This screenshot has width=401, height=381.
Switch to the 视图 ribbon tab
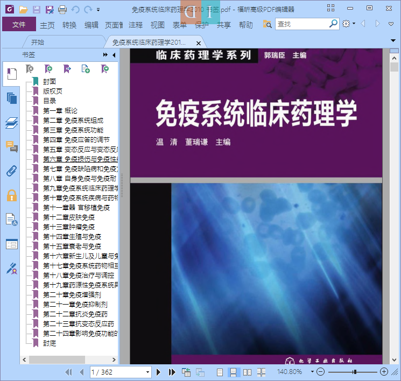[x=158, y=25]
